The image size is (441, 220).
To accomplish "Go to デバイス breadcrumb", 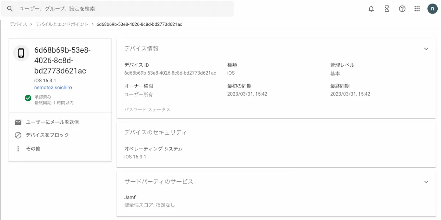I will (18, 24).
